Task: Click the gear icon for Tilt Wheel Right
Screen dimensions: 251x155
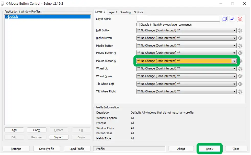Action: (240, 92)
